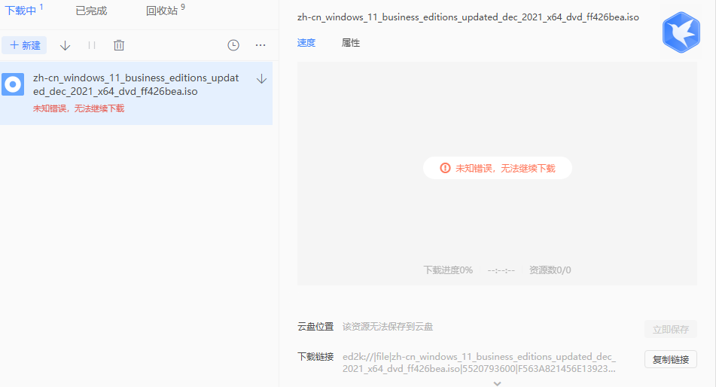Switch to the 下载中 tab

[20, 11]
